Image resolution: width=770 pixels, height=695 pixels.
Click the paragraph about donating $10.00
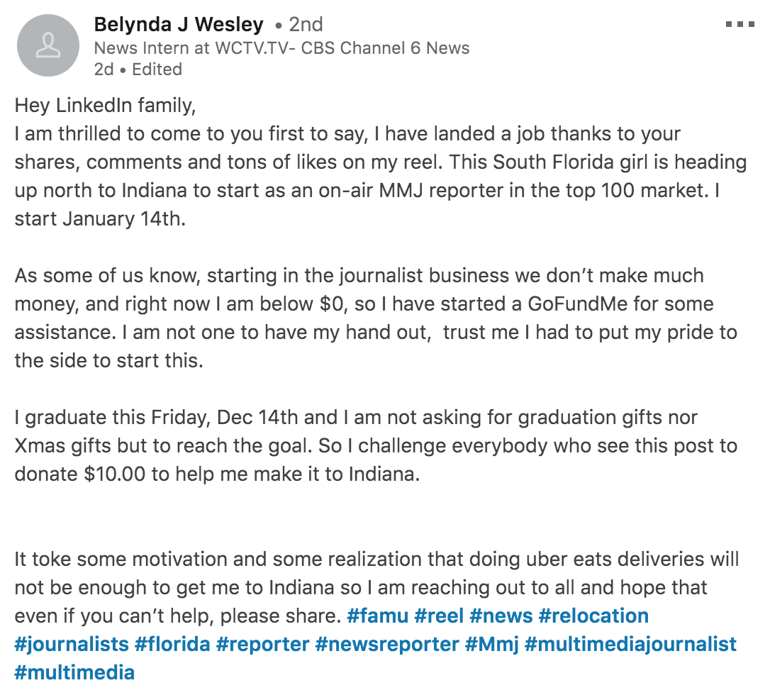click(376, 445)
